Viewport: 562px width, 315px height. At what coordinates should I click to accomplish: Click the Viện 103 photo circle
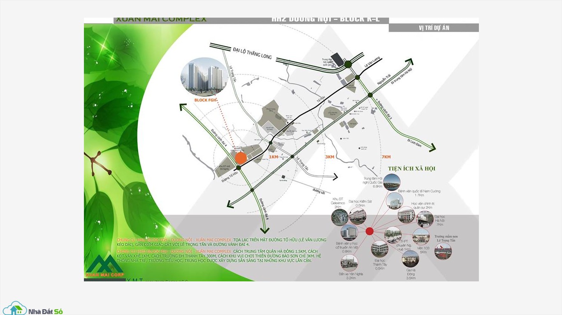[421, 237]
